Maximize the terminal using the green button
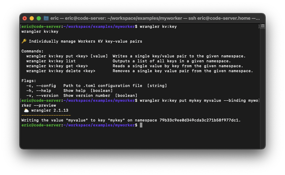This screenshot has height=175, width=285. (x=39, y=18)
